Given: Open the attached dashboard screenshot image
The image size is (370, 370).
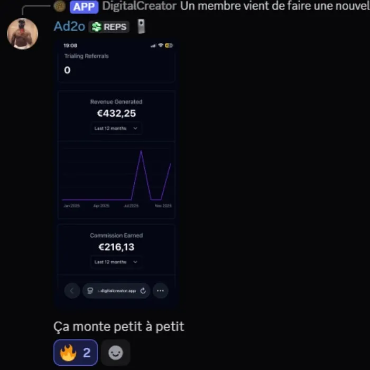Looking at the screenshot, I should (116, 173).
